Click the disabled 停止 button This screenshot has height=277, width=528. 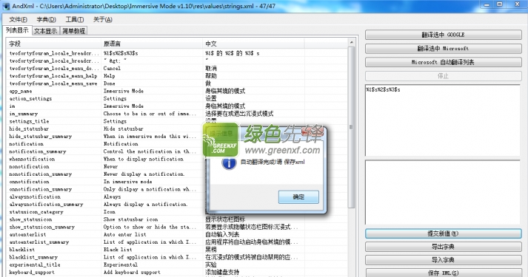point(443,76)
